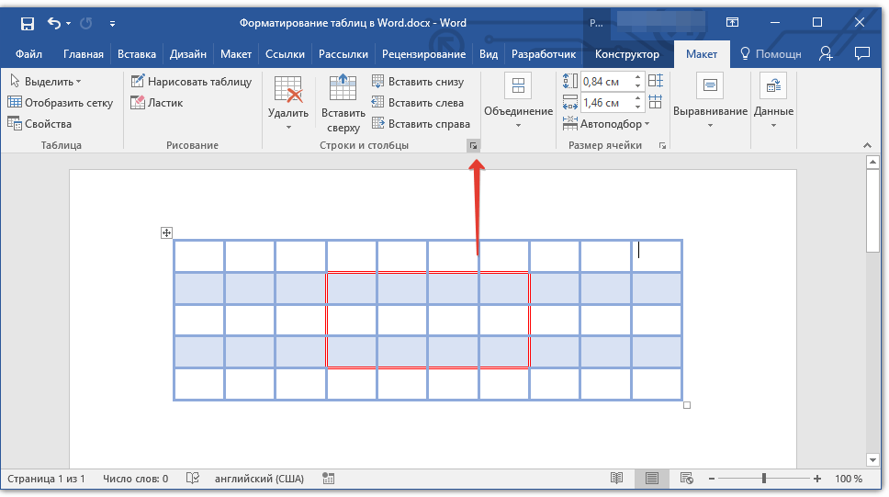Viewport: 889px width, 497px height.
Task: Activate the Draw Table (Нарисовать таблицу) tool
Action: [x=191, y=82]
